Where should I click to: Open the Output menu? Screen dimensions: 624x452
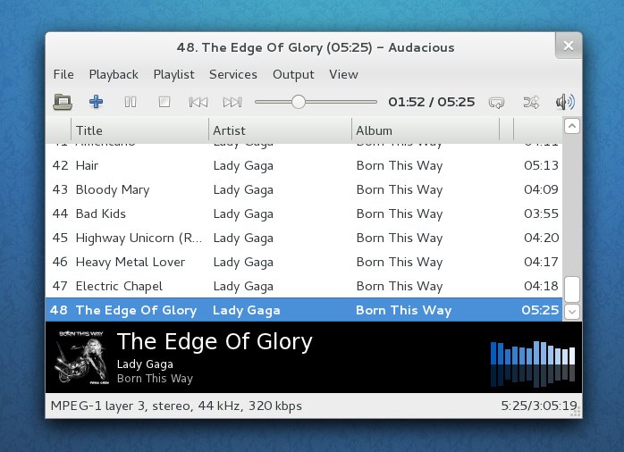point(293,74)
